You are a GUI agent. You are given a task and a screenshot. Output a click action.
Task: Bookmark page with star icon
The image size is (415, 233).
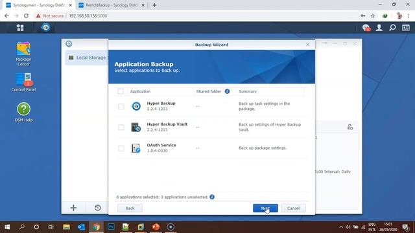pos(373,16)
